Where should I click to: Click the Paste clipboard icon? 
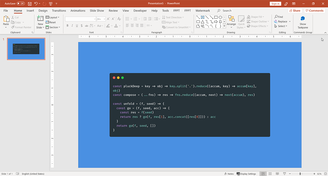(6, 19)
